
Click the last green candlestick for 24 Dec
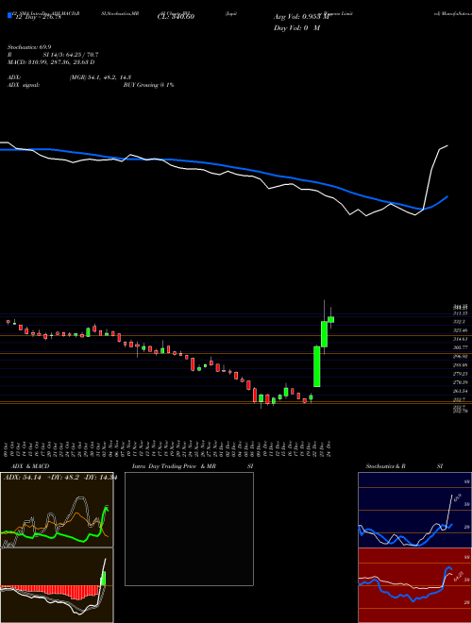point(330,319)
